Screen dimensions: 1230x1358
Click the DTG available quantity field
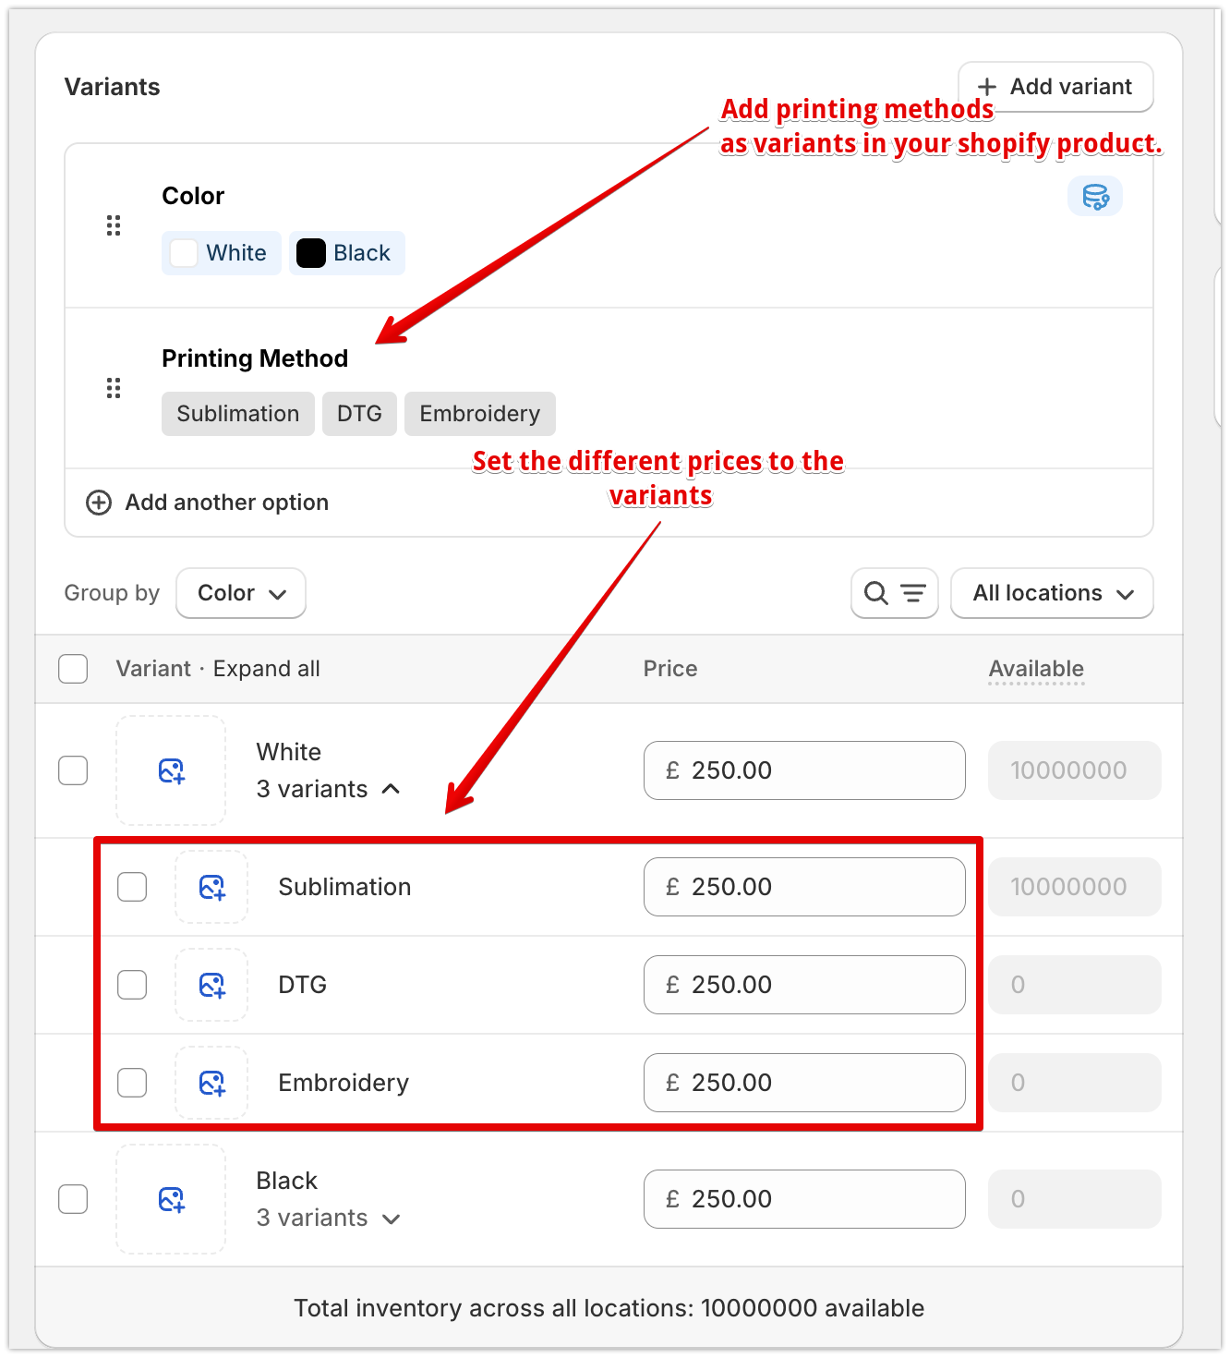(x=1074, y=985)
